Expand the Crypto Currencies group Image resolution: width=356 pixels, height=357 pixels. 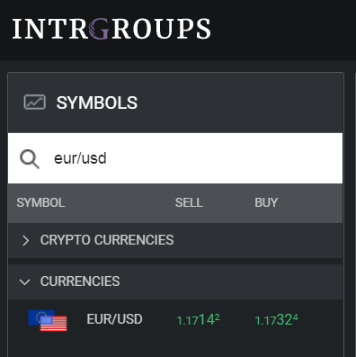(175, 240)
